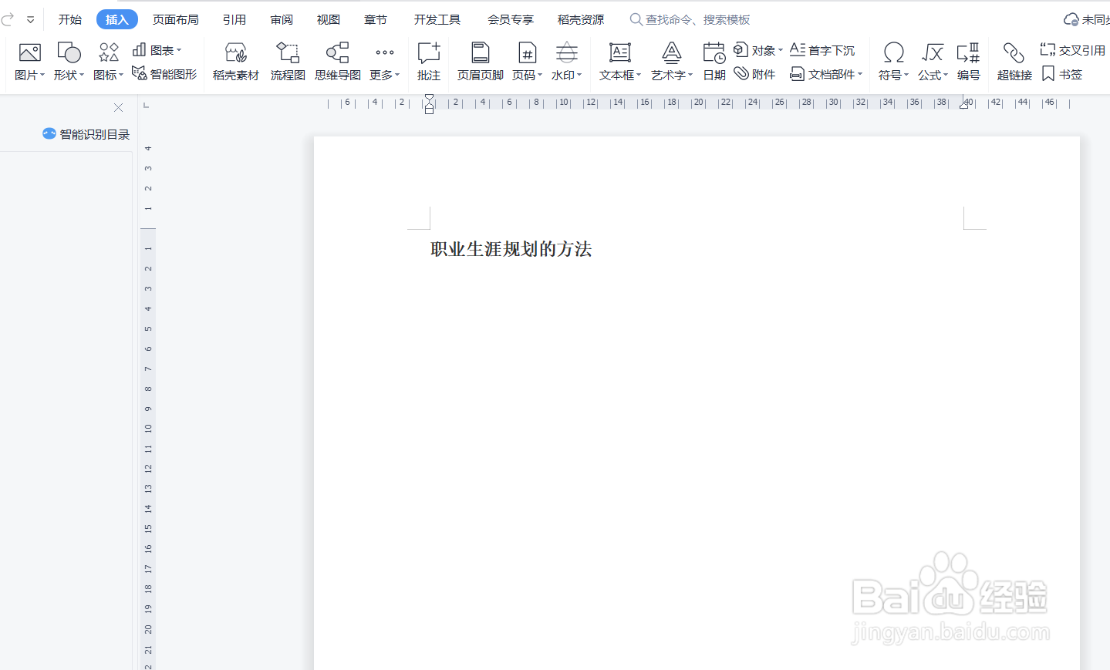
Task: Switch to the 审阅 tab
Action: [x=282, y=19]
